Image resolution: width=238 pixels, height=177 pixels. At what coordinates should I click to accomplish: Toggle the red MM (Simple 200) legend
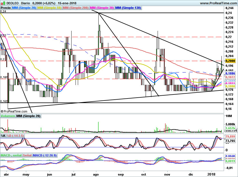pyautogui.click(x=76, y=8)
